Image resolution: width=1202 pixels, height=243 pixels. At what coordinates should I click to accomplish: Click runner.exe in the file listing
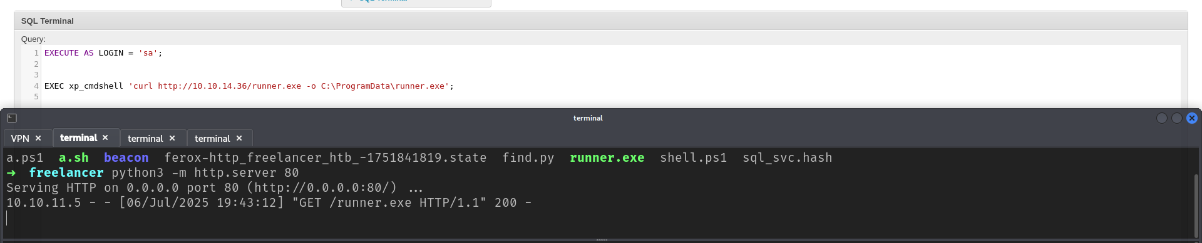pos(607,158)
